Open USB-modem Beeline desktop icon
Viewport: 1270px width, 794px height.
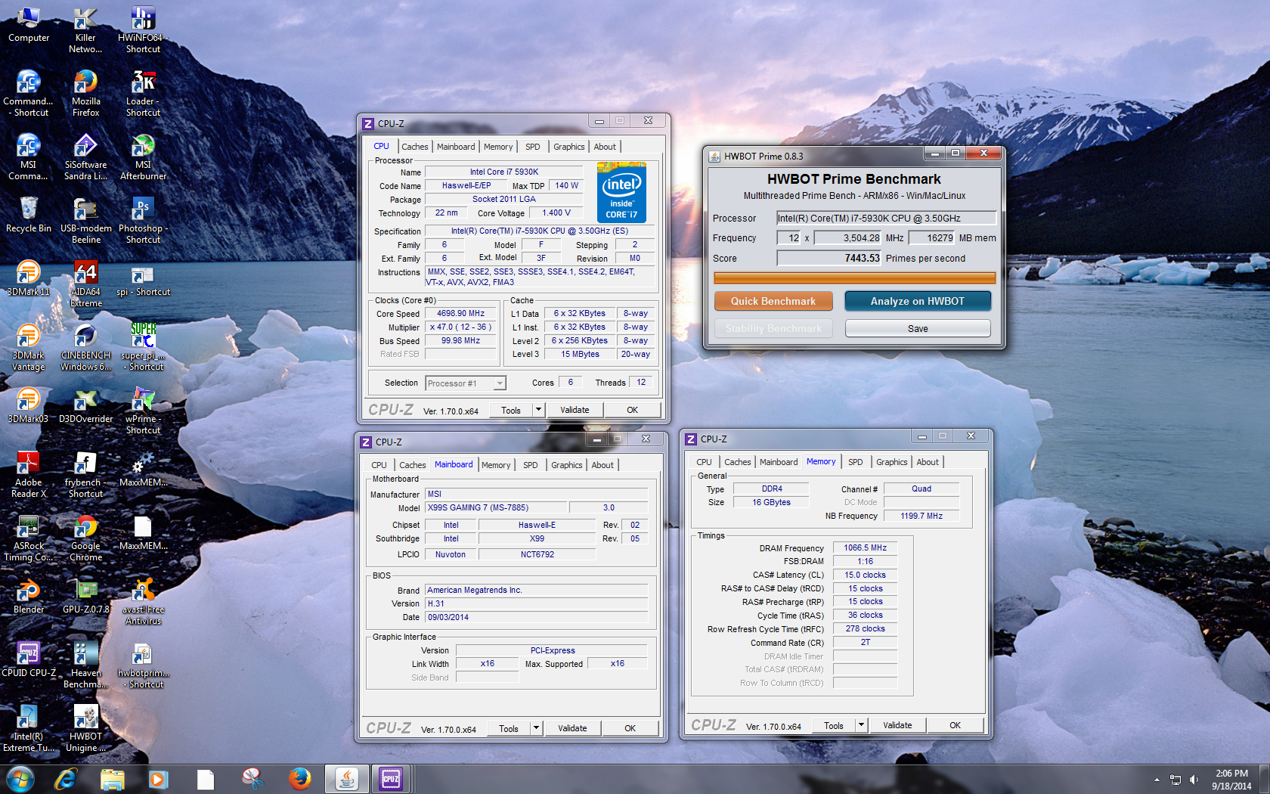coord(85,221)
